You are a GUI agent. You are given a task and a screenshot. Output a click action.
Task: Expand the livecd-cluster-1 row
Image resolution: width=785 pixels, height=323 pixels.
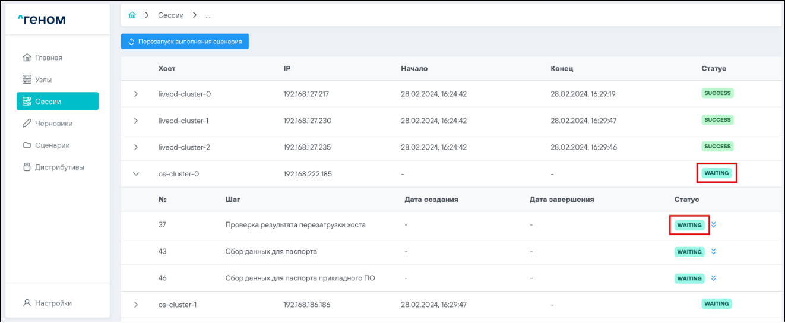tap(136, 121)
